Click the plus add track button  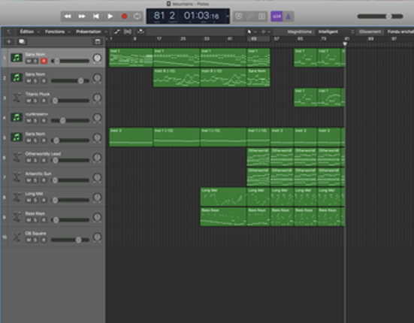tap(8, 41)
